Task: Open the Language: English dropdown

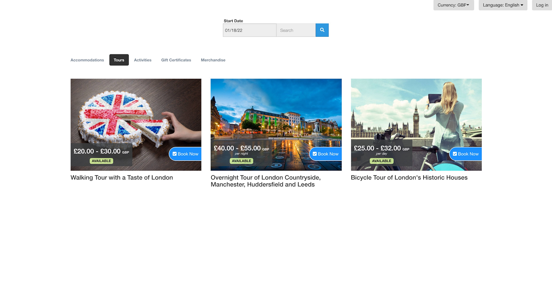Action: tap(503, 5)
